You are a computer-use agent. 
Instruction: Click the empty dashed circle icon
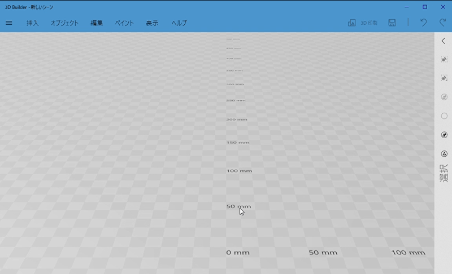click(x=444, y=116)
